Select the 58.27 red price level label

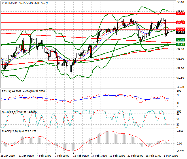pos(180,13)
